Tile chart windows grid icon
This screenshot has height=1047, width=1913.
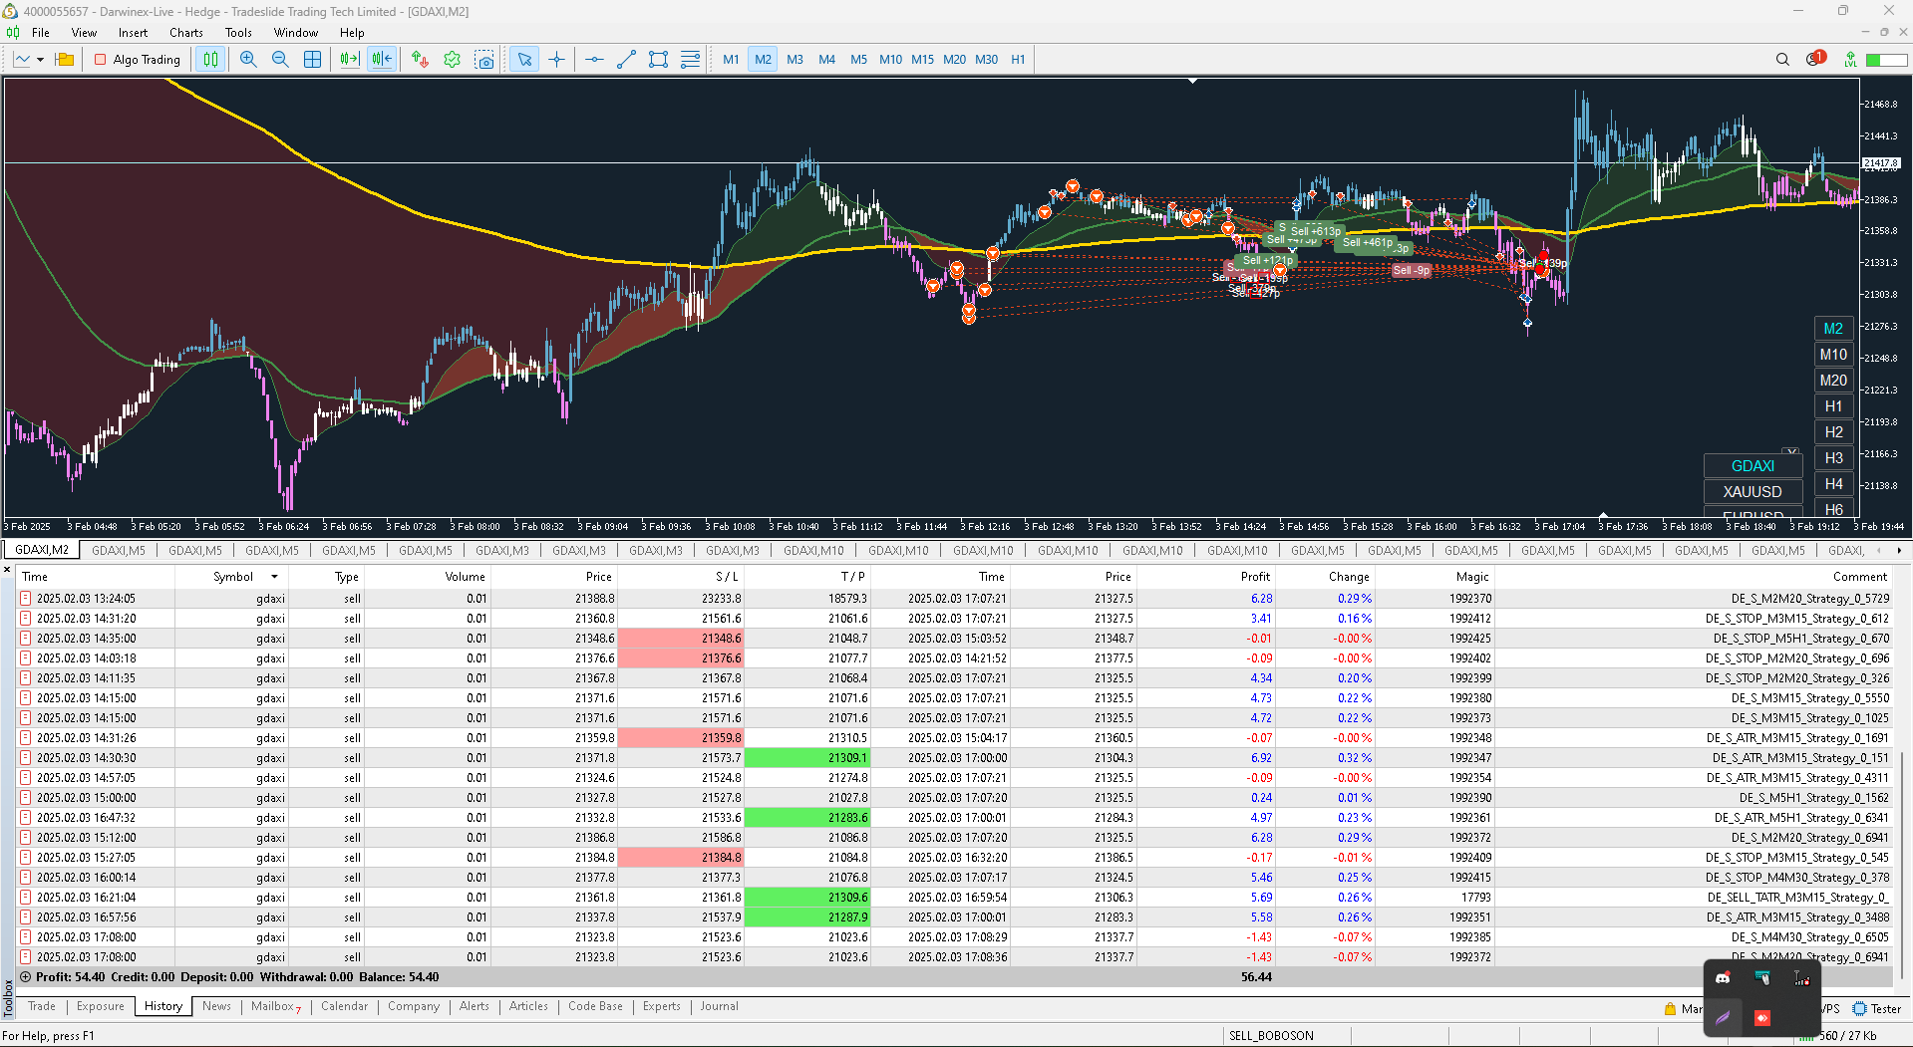coord(312,60)
